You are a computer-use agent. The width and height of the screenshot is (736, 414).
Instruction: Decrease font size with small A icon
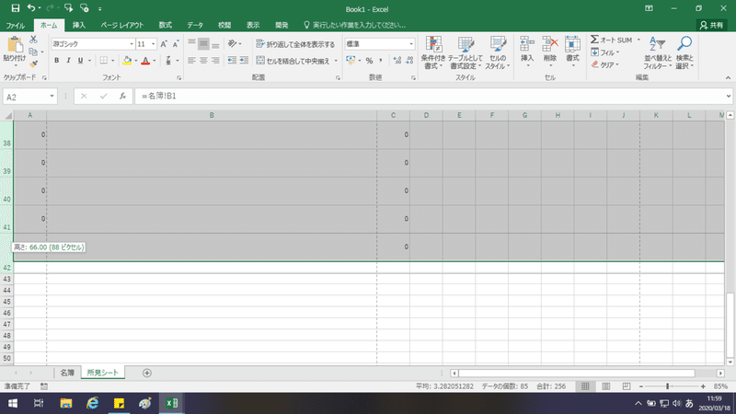175,44
